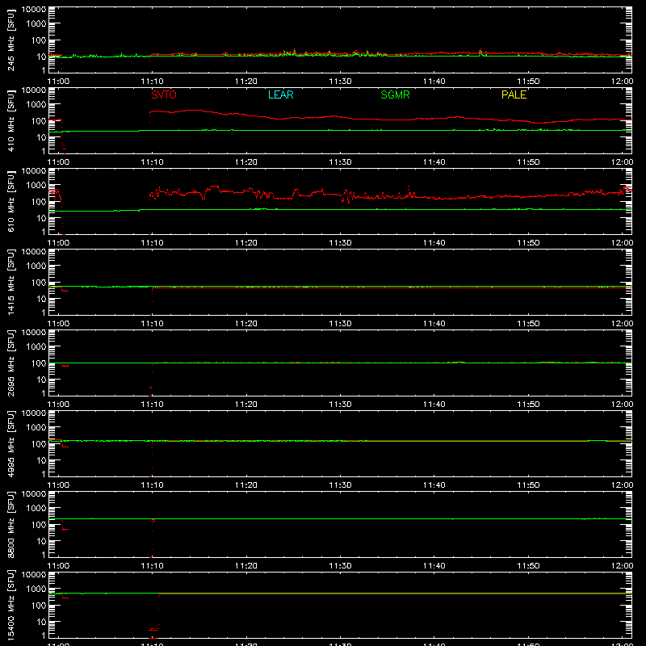Click the green SGMR station legend label
Screen dimensions: 646x646
[x=395, y=94]
